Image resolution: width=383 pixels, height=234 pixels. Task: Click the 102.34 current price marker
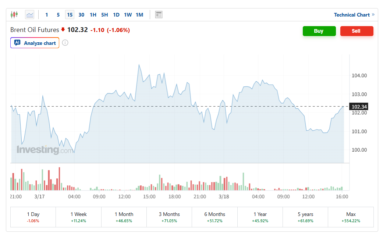[359, 107]
